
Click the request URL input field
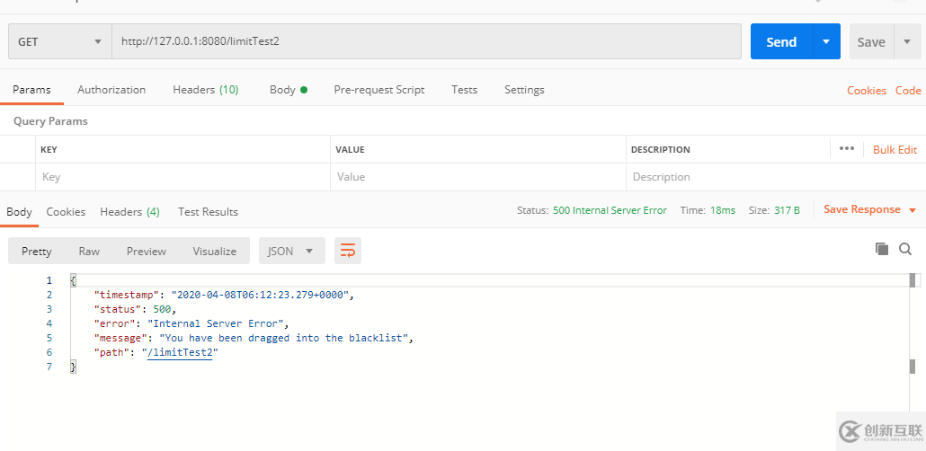pos(426,41)
